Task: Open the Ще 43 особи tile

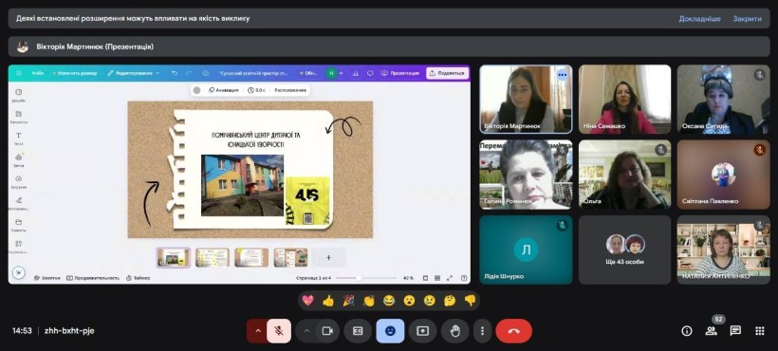Action: 624,249
